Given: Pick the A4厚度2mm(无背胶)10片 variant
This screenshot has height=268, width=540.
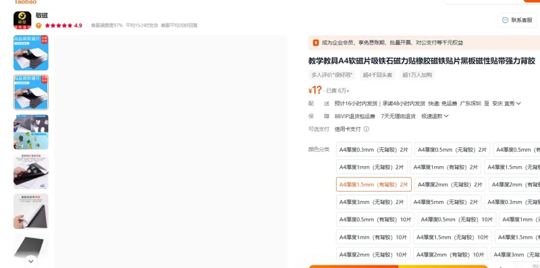Looking at the screenshot, I should 373,254.
